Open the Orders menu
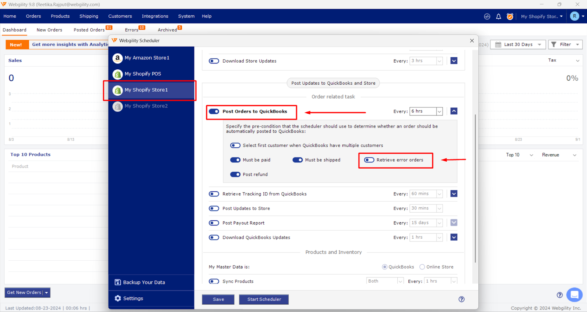 pos(33,16)
